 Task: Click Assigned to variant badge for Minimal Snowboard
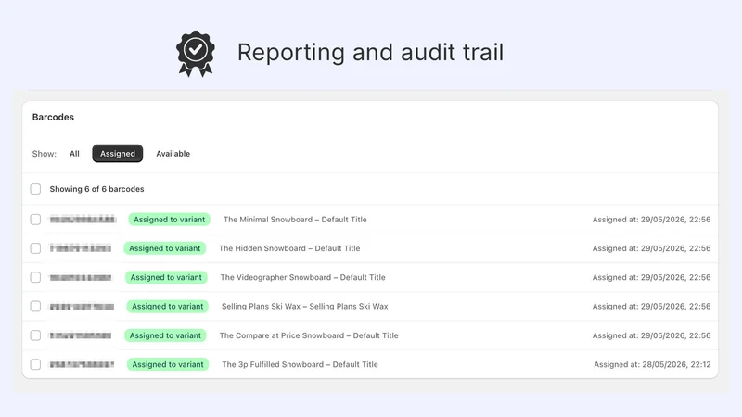point(170,220)
